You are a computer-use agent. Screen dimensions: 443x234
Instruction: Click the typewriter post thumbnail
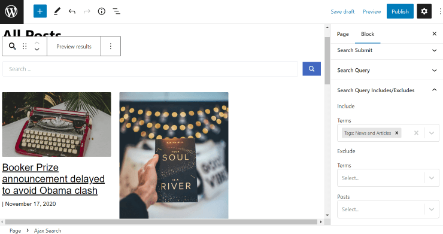point(56,124)
